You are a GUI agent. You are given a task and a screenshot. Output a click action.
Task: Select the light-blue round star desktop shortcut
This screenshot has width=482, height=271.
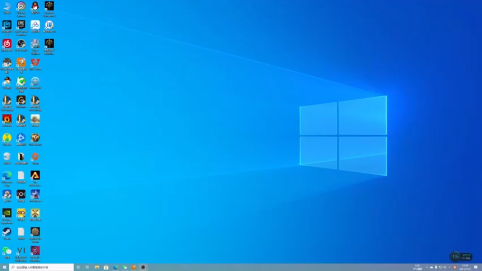[x=35, y=83]
